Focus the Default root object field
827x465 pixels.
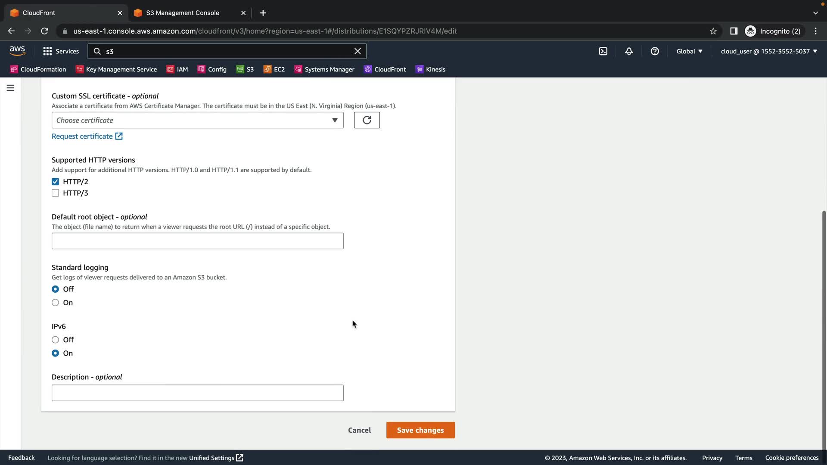197,241
